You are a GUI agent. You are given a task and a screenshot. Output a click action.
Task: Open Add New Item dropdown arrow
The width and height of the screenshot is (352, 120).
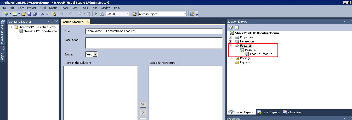pos(19,14)
